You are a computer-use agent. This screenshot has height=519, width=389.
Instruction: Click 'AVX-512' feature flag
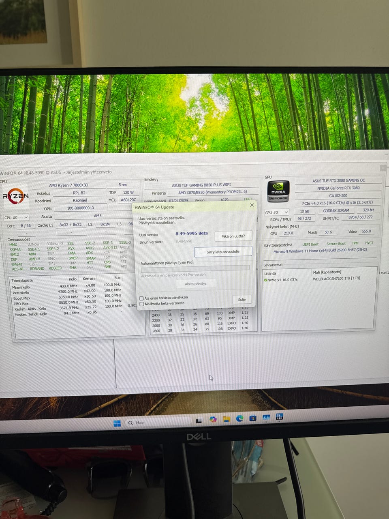(x=110, y=248)
